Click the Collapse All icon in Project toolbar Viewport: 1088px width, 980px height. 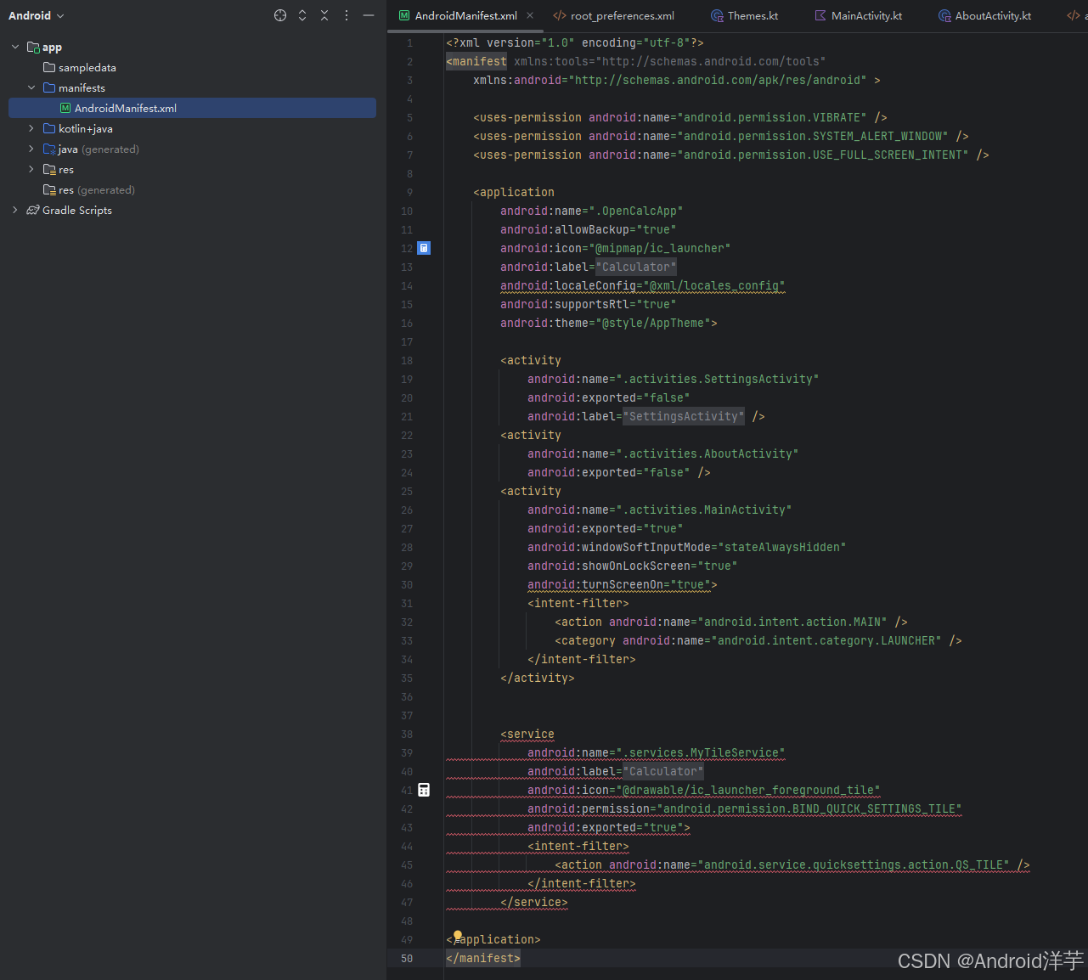coord(324,14)
